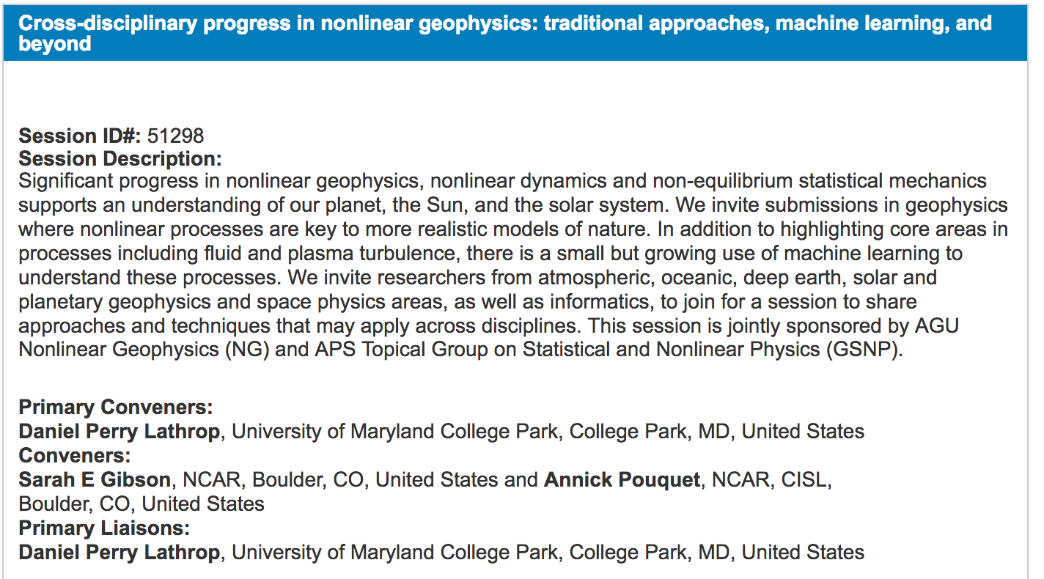
Task: Click Daniel Perry Lathrop under Primary Liaisons
Action: coord(119,552)
